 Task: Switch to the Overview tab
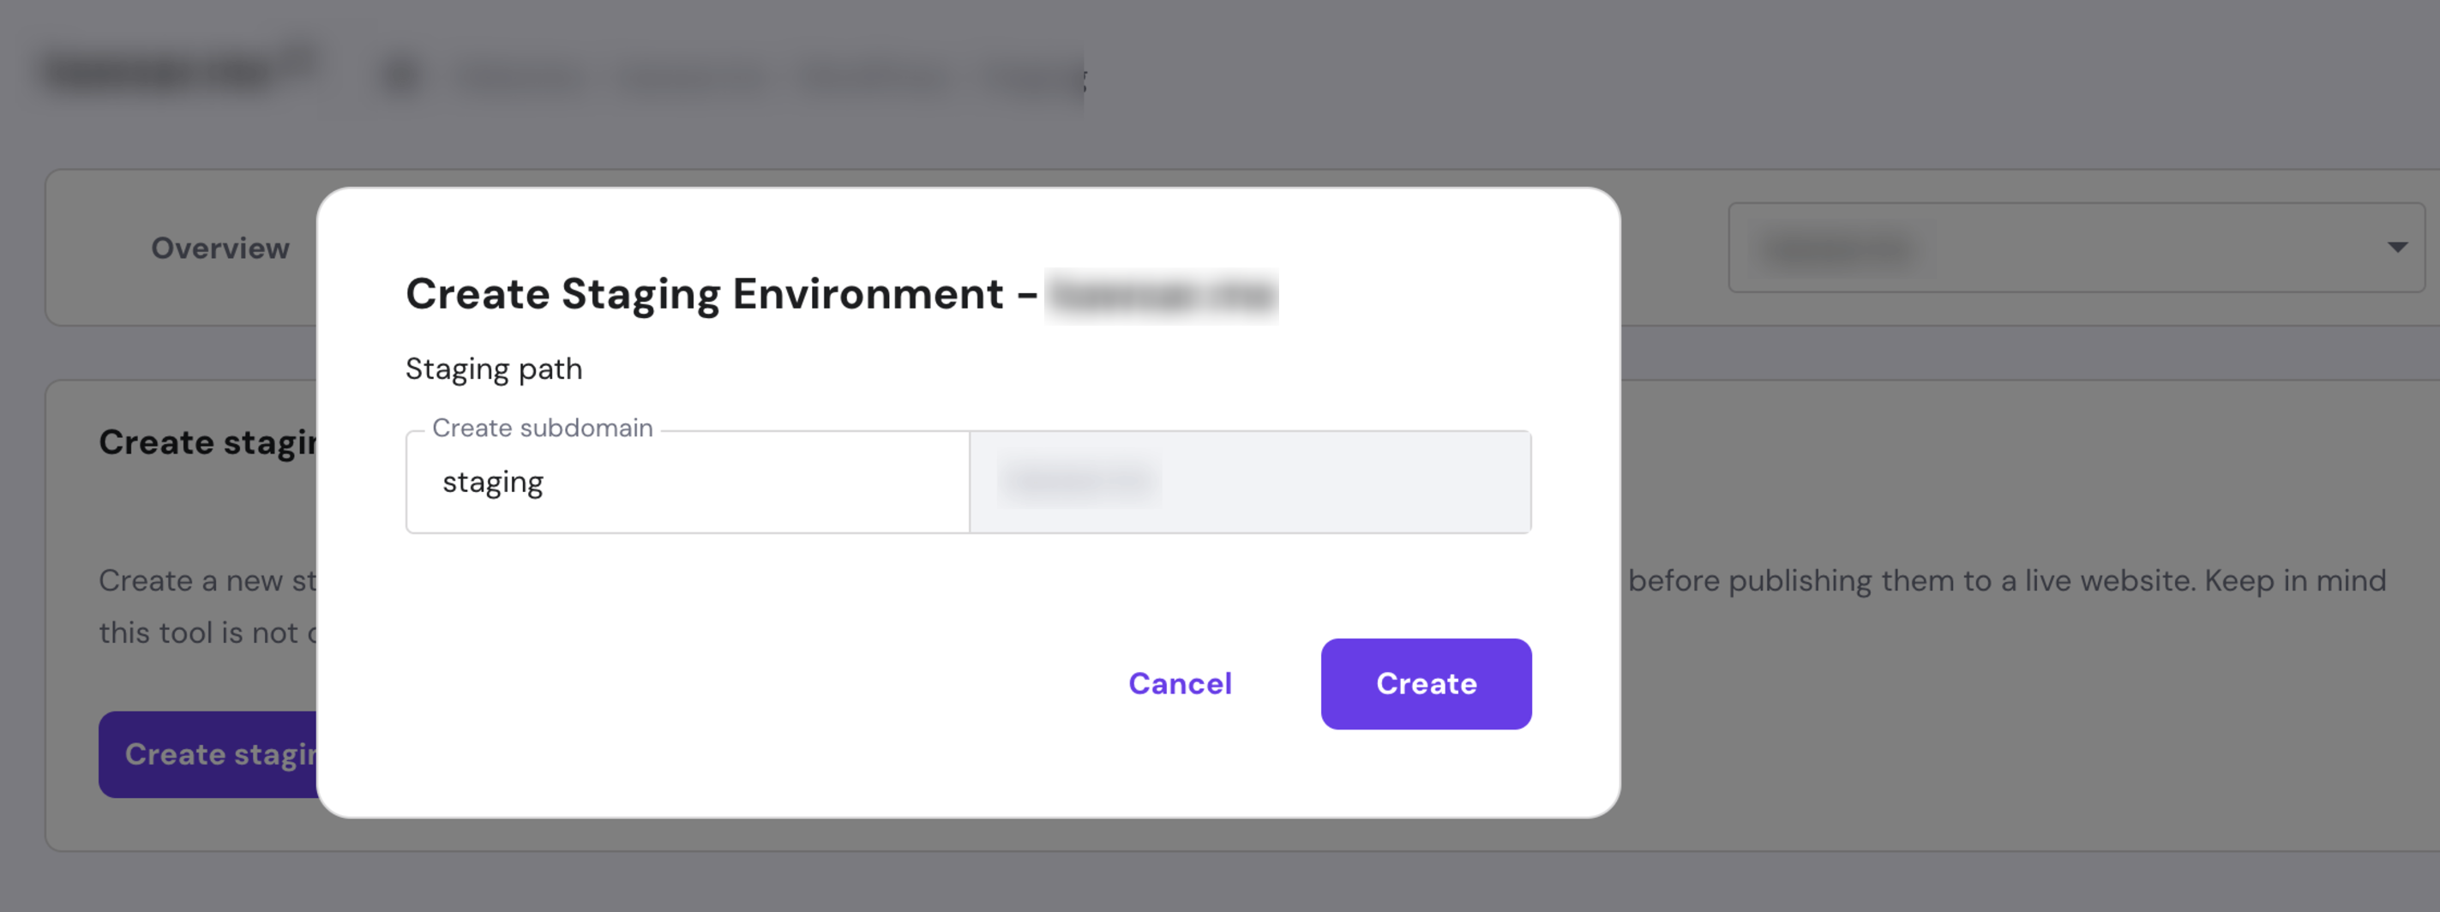coord(219,248)
